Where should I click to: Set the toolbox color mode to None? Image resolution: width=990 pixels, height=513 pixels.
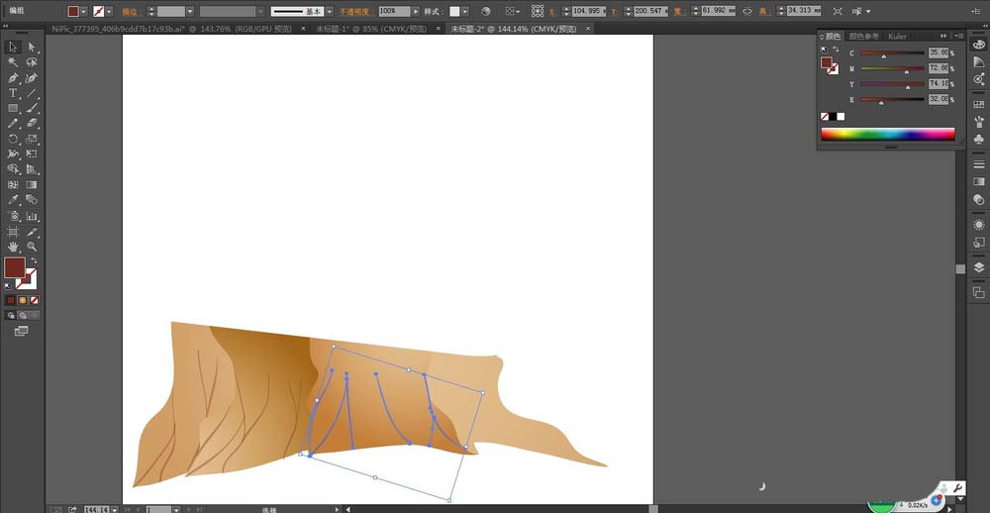point(34,300)
